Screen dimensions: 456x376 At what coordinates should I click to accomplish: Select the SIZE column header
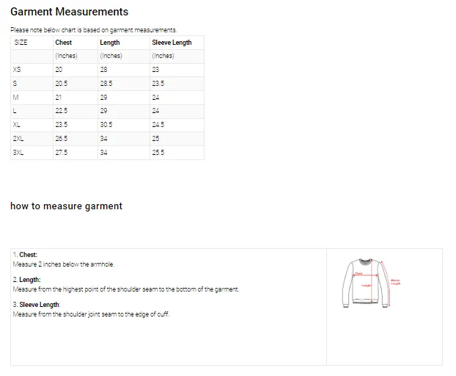click(x=21, y=43)
